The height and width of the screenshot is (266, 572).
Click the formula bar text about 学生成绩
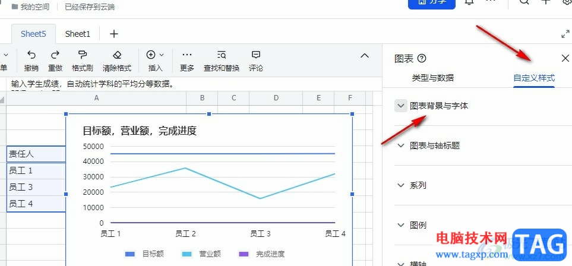[92, 84]
